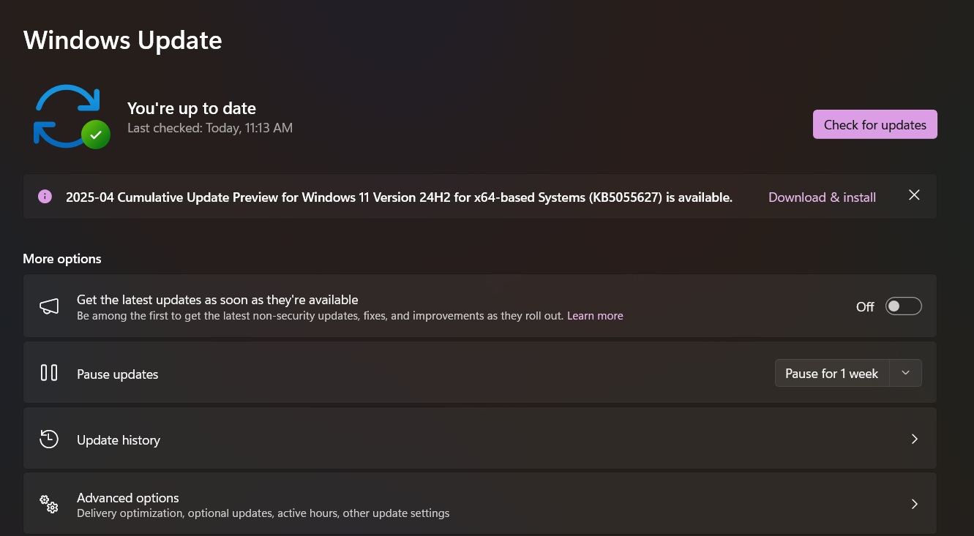Screen dimensions: 974x536
Task: Click the Windows Update circular arrows icon
Action: 69,113
